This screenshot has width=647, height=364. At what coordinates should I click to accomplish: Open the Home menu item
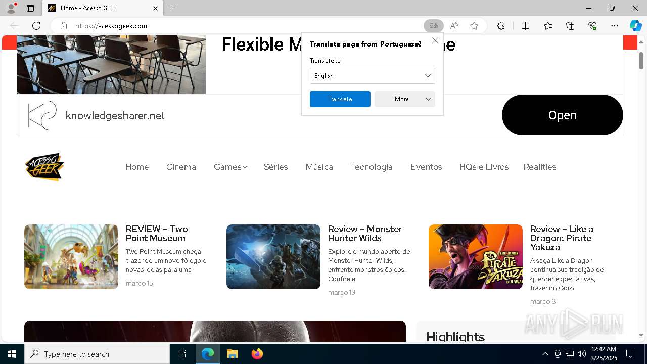137,167
